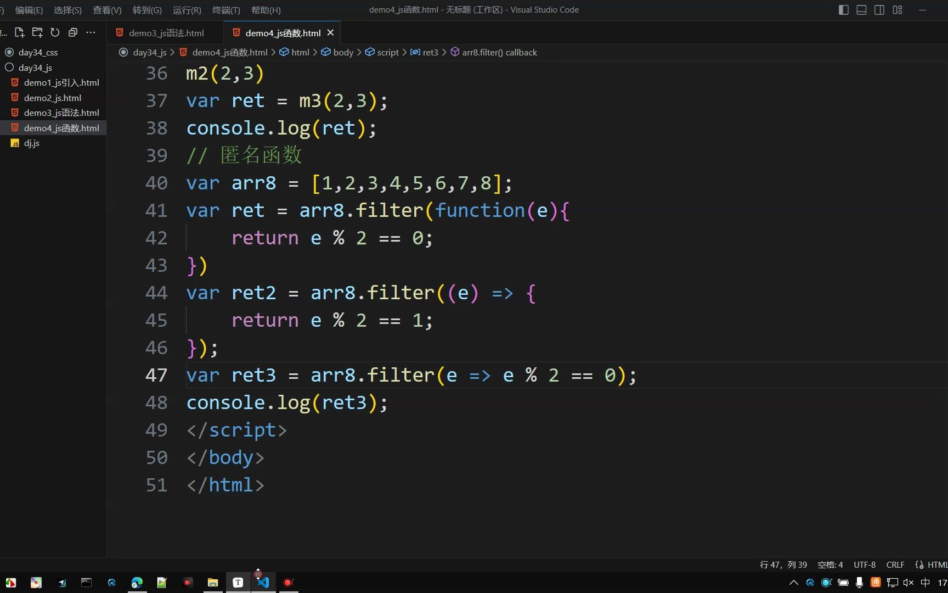
Task: Click line number 41 in gutter
Action: click(x=156, y=210)
